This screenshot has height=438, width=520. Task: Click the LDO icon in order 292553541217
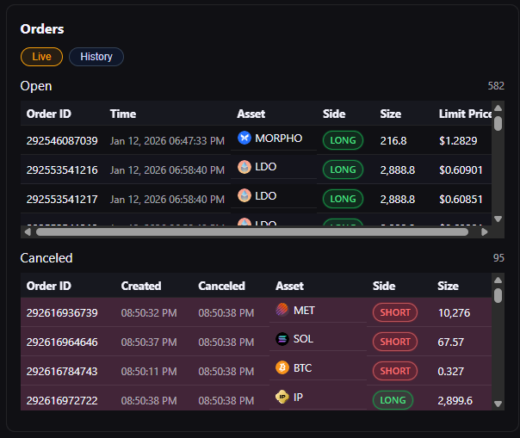tap(244, 195)
